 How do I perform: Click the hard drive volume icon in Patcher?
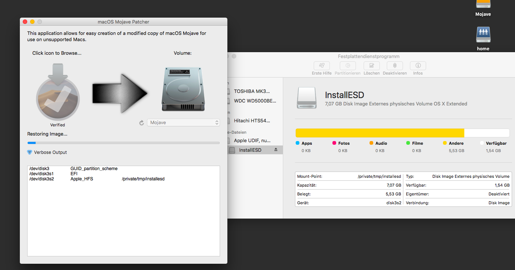click(x=183, y=89)
